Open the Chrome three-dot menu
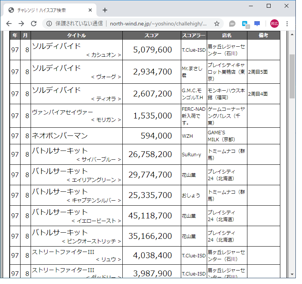The height and width of the screenshot is (284, 302). (287, 24)
